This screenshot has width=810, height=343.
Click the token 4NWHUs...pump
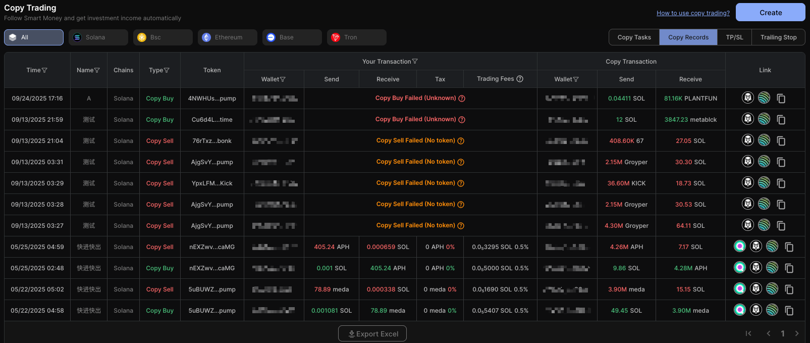(212, 99)
